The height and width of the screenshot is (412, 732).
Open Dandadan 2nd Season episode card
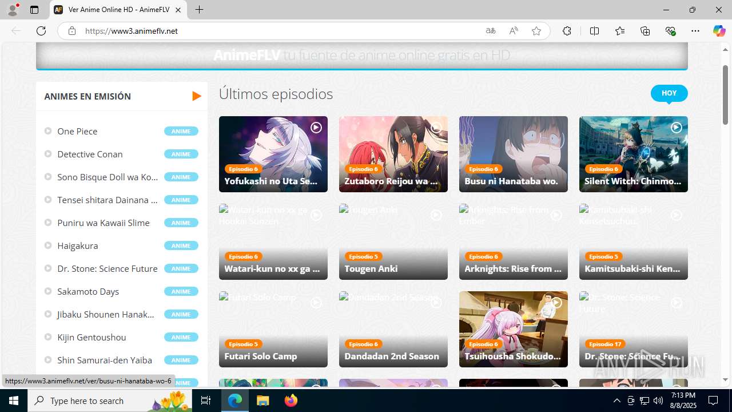(x=393, y=329)
